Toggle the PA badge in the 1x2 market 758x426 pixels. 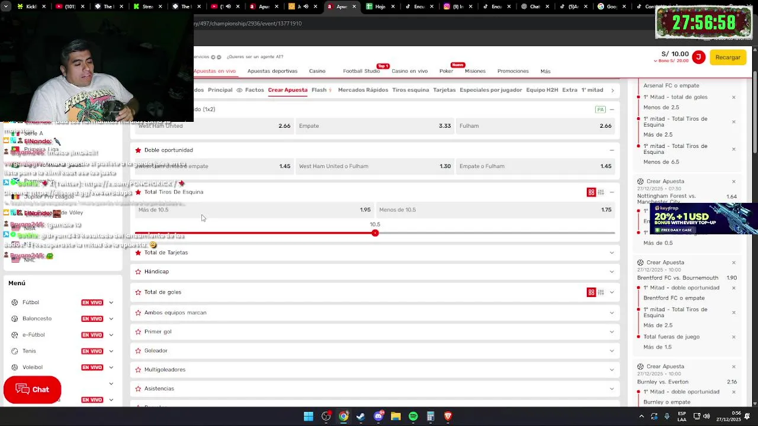click(600, 109)
